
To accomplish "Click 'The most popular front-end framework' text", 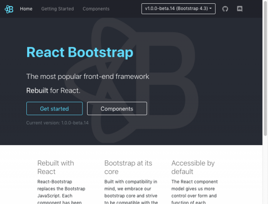I will tap(88, 76).
